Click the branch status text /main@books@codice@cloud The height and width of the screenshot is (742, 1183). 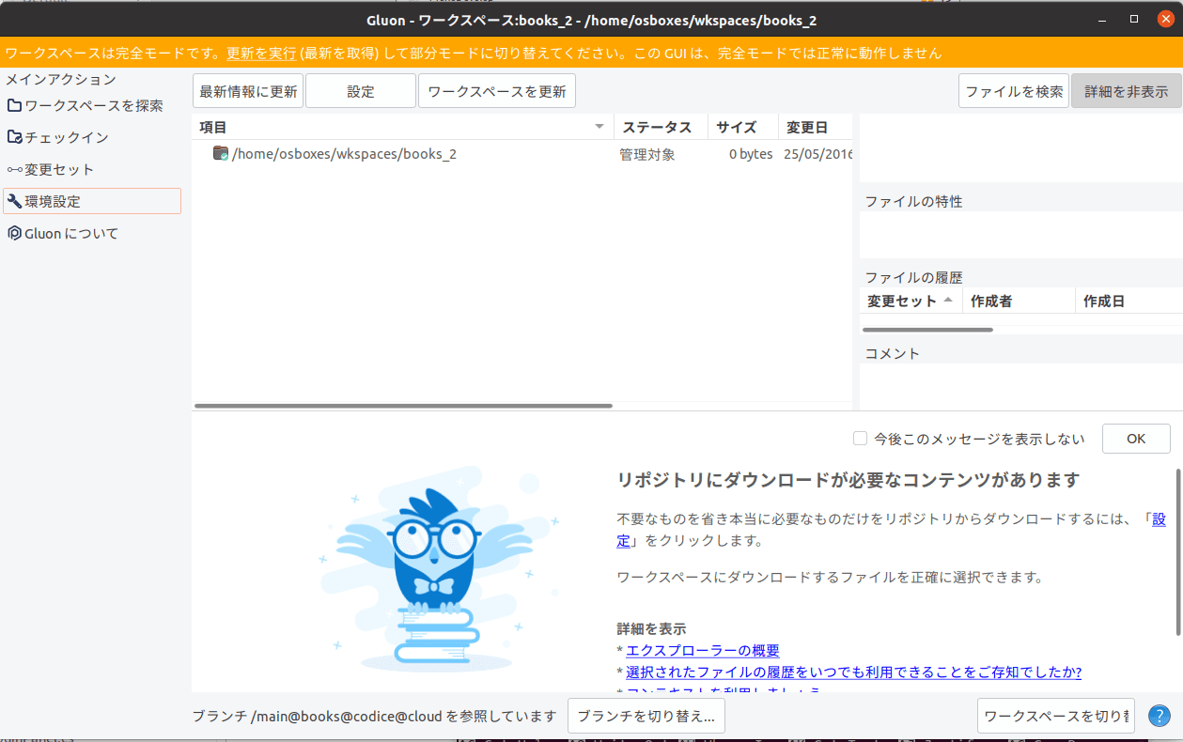(346, 716)
